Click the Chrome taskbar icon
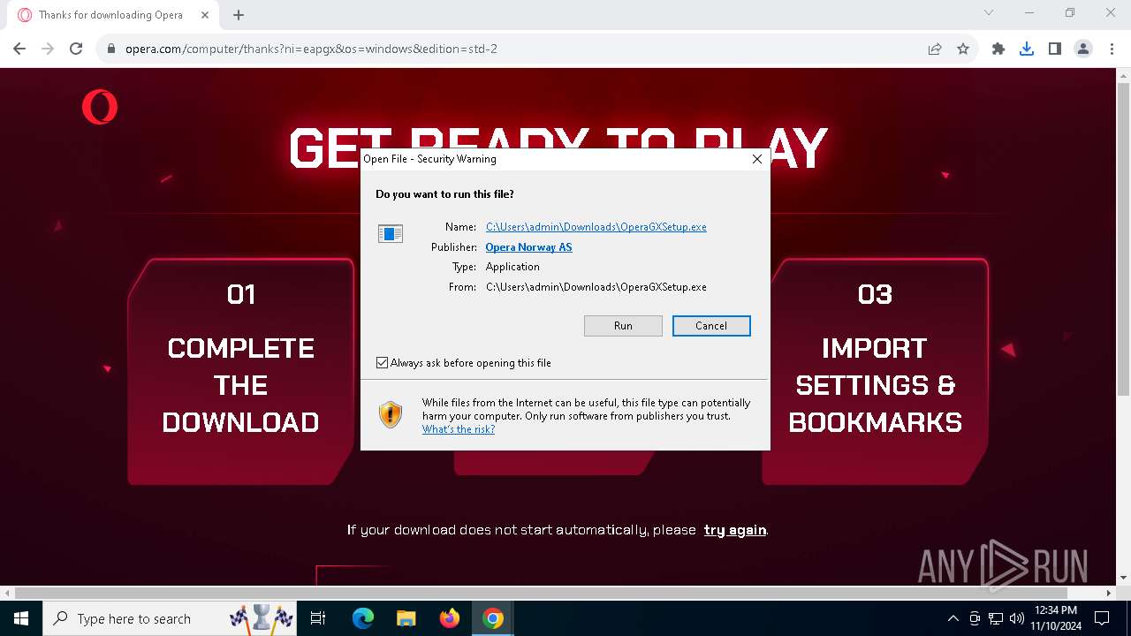Screen dimensions: 1131x636 tap(493, 618)
